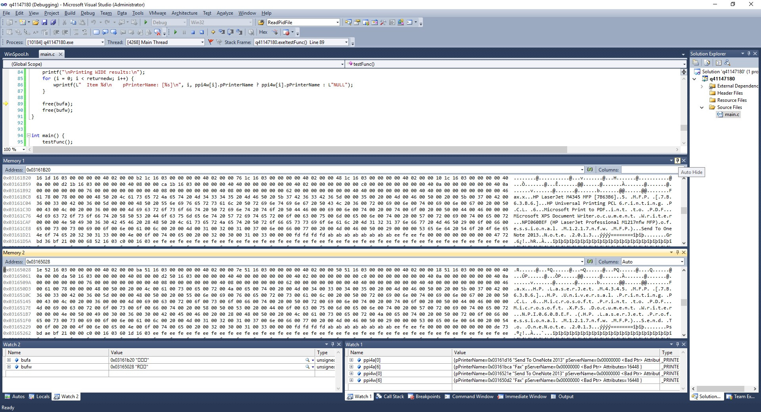Click the Memory 1 vertical scrollbar thumb
Viewport: 761px width, 412px height.
click(684, 210)
